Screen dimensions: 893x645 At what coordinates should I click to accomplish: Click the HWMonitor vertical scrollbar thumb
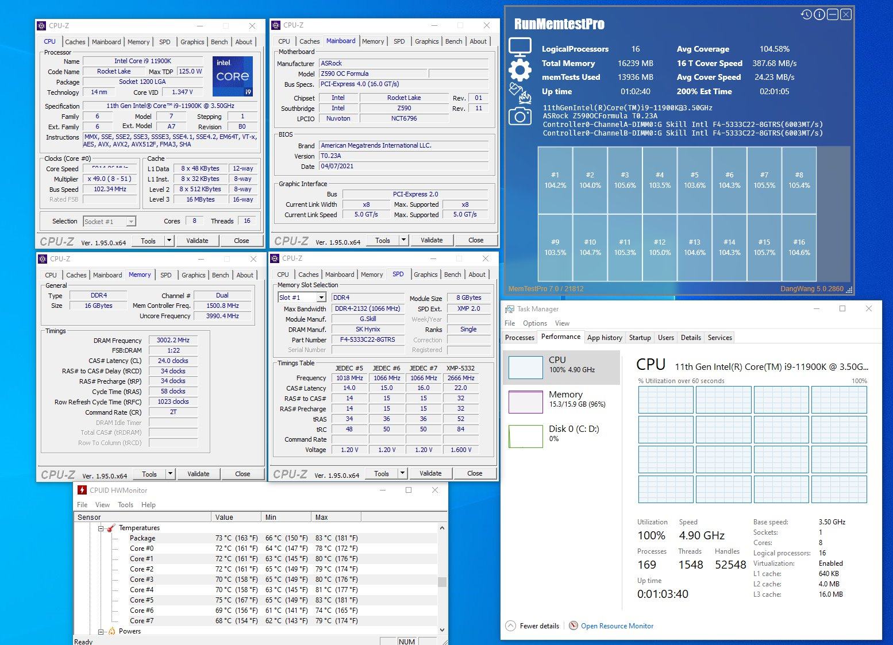(442, 582)
